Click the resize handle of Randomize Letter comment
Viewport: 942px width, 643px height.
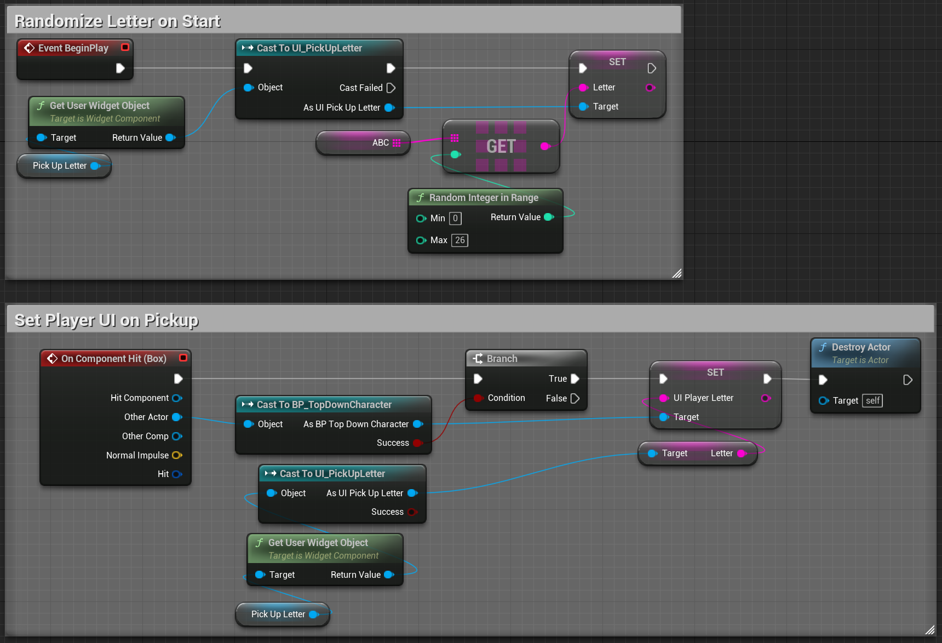pos(677,273)
